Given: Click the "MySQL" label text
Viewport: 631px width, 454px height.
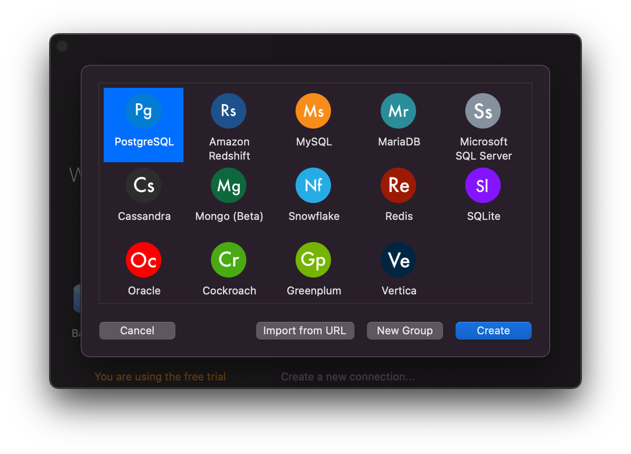Looking at the screenshot, I should 314,142.
